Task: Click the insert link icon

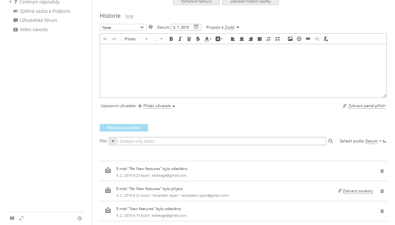Action: coord(308,39)
